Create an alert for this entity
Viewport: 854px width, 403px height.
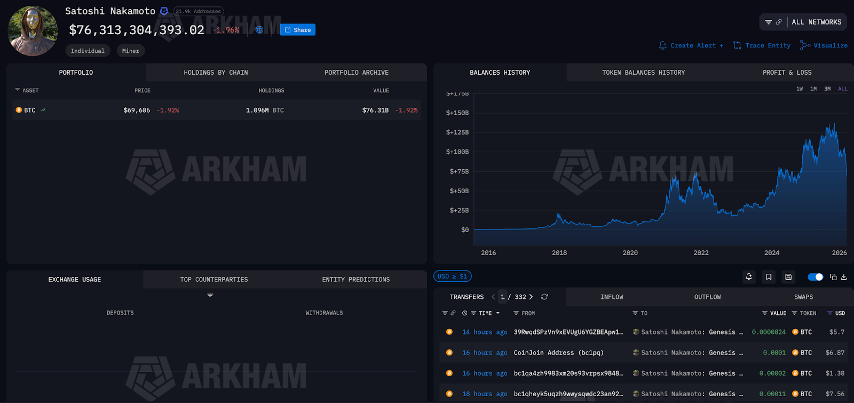[x=691, y=45]
